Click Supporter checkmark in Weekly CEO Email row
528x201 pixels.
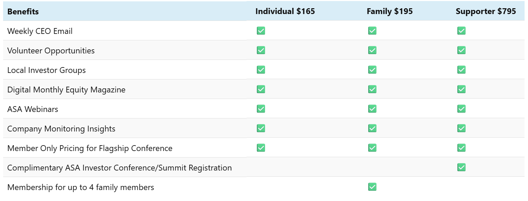461,31
